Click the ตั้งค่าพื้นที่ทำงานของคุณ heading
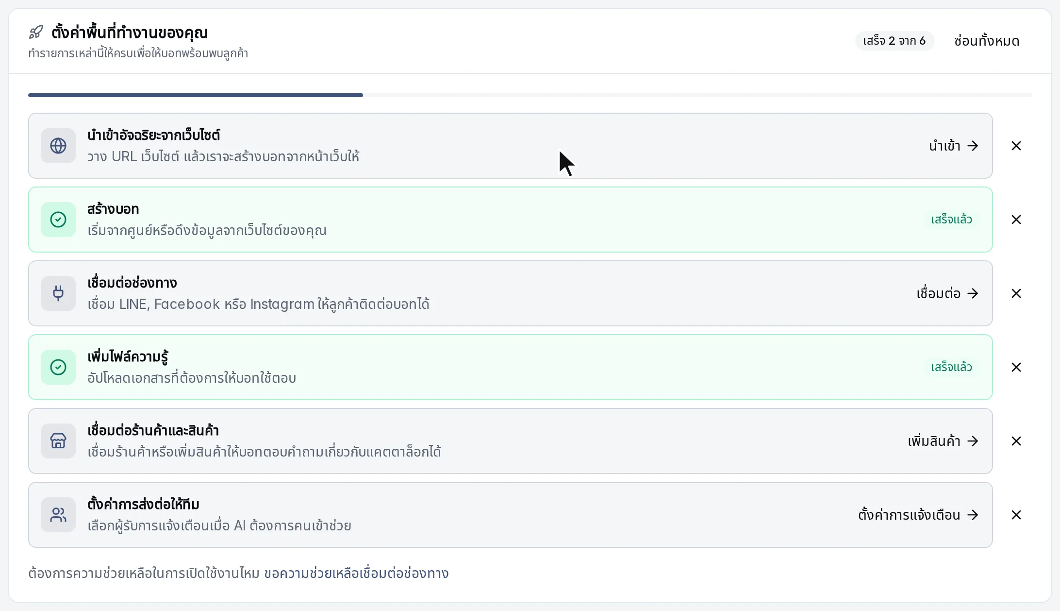This screenshot has width=1060, height=611. (130, 33)
